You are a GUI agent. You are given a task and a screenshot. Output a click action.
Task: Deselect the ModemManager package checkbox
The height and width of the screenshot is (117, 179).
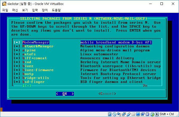pos(17,42)
